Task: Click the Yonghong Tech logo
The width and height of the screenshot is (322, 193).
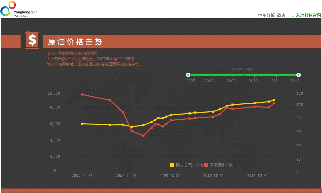Action: click(x=19, y=9)
